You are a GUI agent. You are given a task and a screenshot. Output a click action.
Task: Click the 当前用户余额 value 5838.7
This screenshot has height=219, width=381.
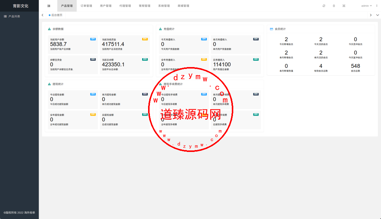pyautogui.click(x=58, y=44)
